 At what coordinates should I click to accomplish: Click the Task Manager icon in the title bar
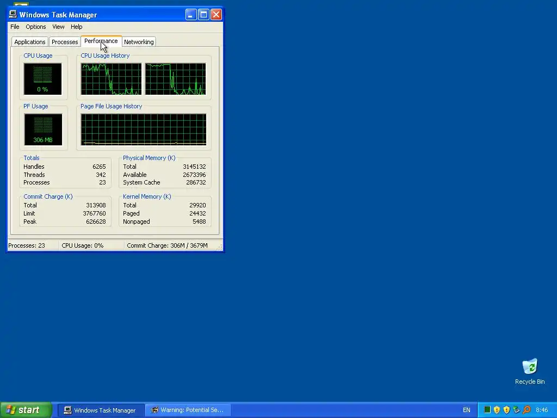point(13,14)
